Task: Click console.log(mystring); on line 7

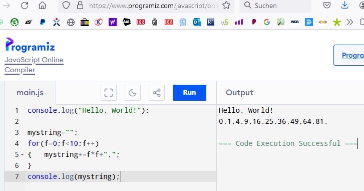Action: click(74, 176)
